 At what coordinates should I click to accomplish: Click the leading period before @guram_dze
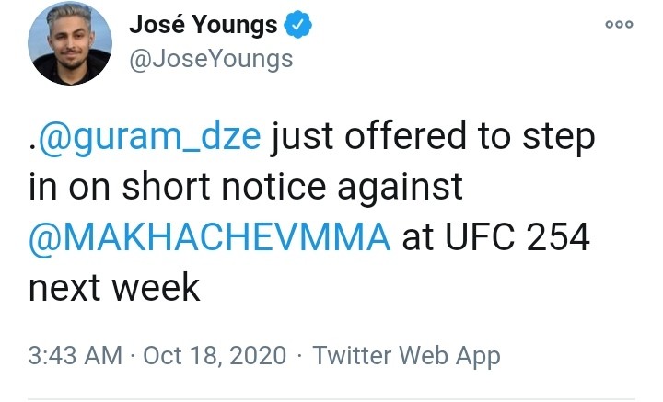[x=31, y=147]
